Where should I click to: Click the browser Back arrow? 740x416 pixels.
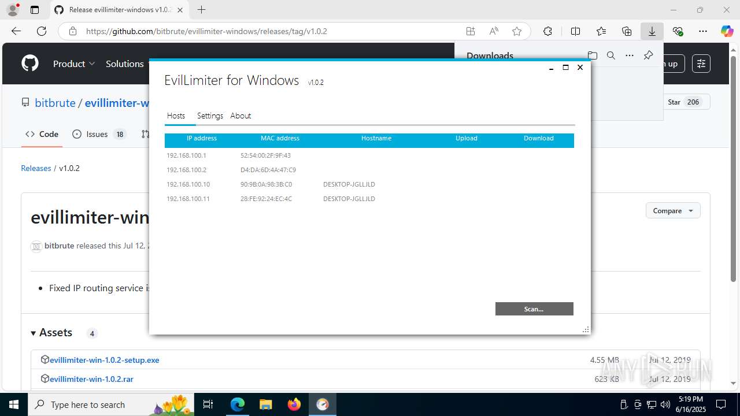click(16, 31)
